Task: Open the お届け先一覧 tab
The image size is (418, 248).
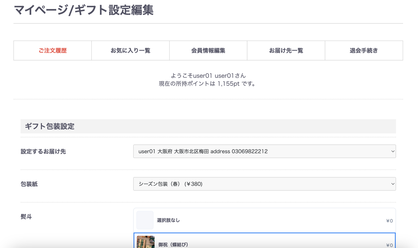Action: (x=286, y=51)
